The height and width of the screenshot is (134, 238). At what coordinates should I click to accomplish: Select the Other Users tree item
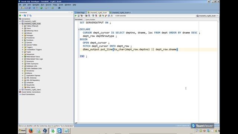pyautogui.click(x=30, y=87)
